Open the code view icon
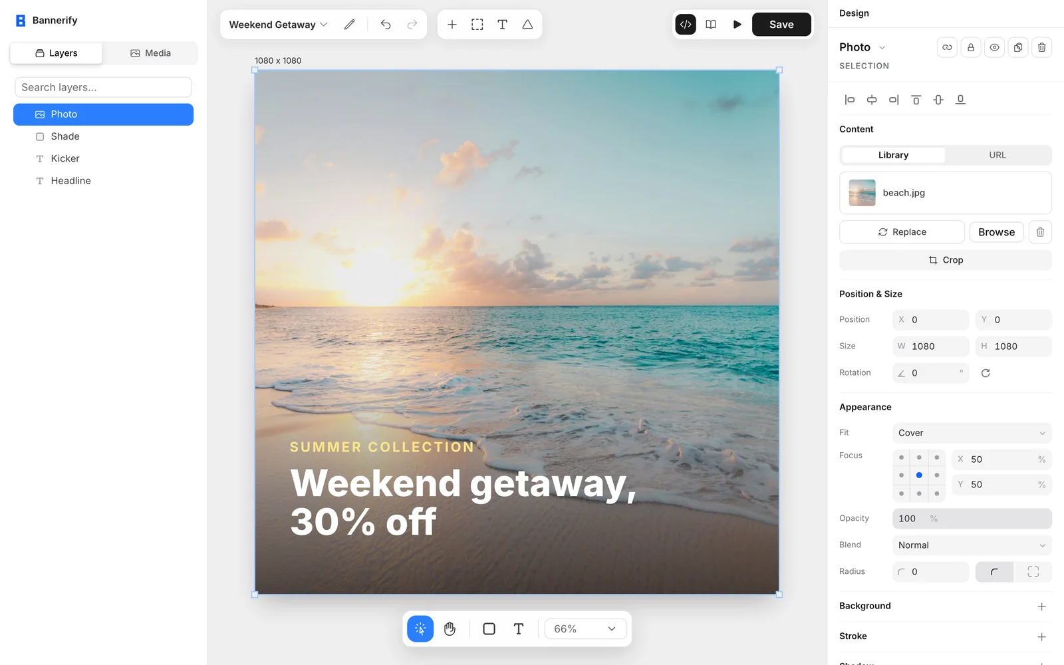Screen dimensions: 1064x665 pyautogui.click(x=686, y=25)
